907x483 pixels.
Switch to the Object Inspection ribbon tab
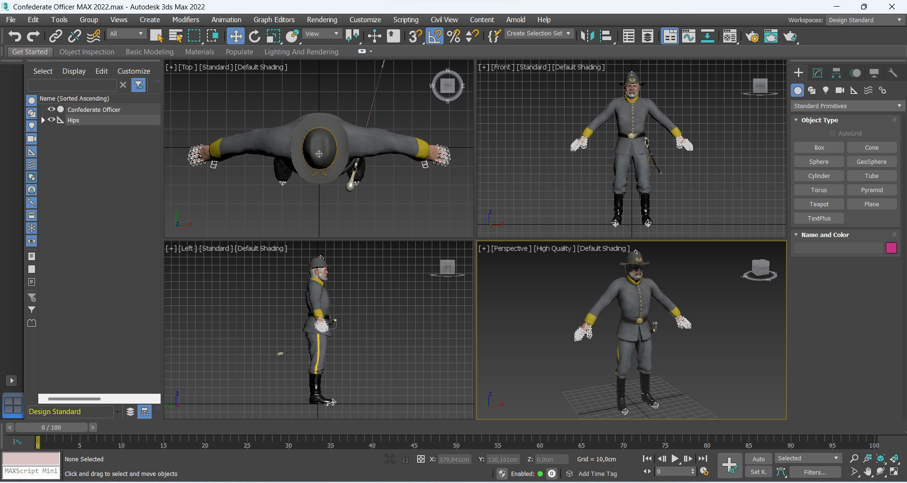[87, 52]
